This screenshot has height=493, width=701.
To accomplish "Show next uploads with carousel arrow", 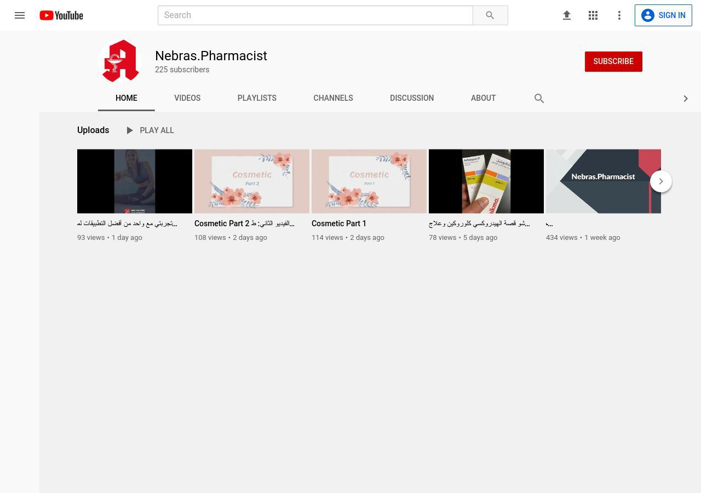I will coord(660,181).
